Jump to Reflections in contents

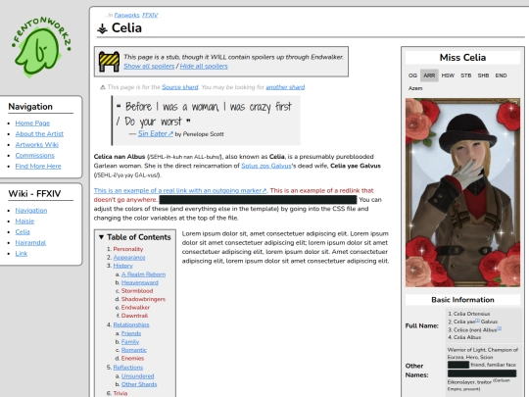(128, 368)
